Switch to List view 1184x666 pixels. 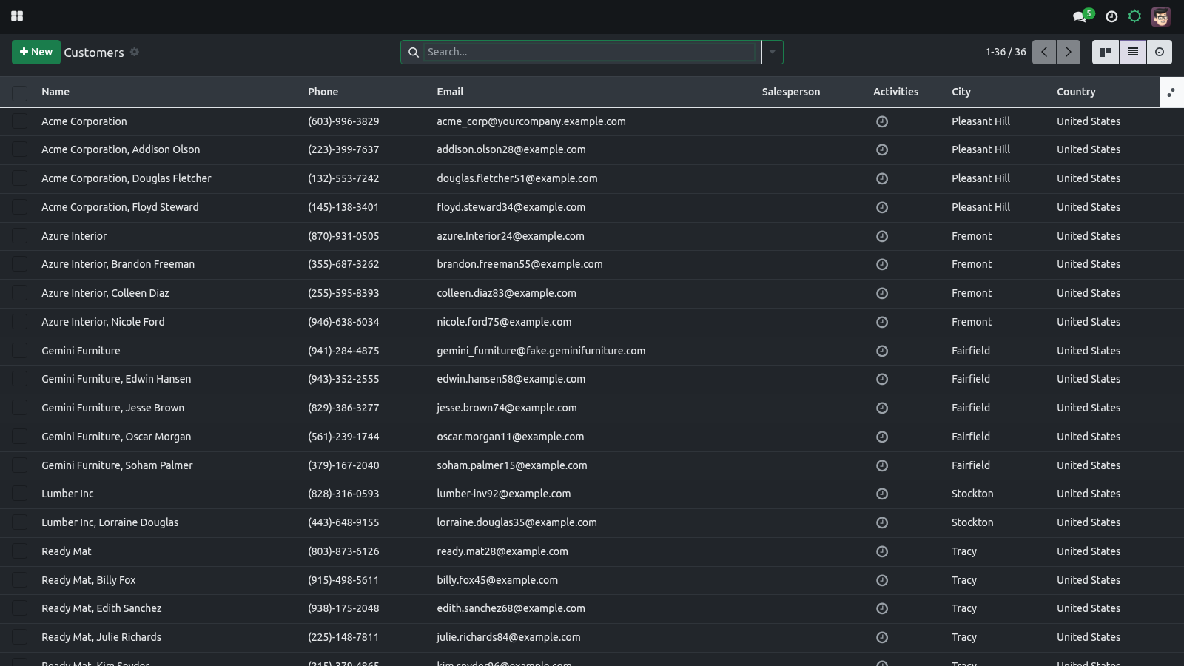1133,52
